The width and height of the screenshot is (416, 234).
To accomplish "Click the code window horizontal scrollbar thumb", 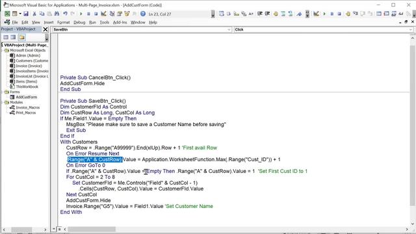I will 92,229.
